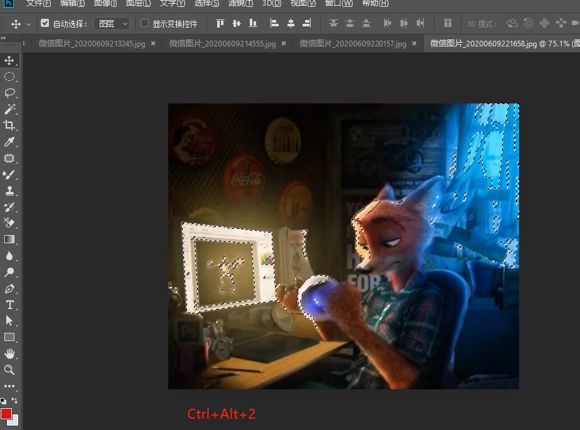Open the 窗口 menu
This screenshot has height=430, width=580.
pyautogui.click(x=339, y=4)
